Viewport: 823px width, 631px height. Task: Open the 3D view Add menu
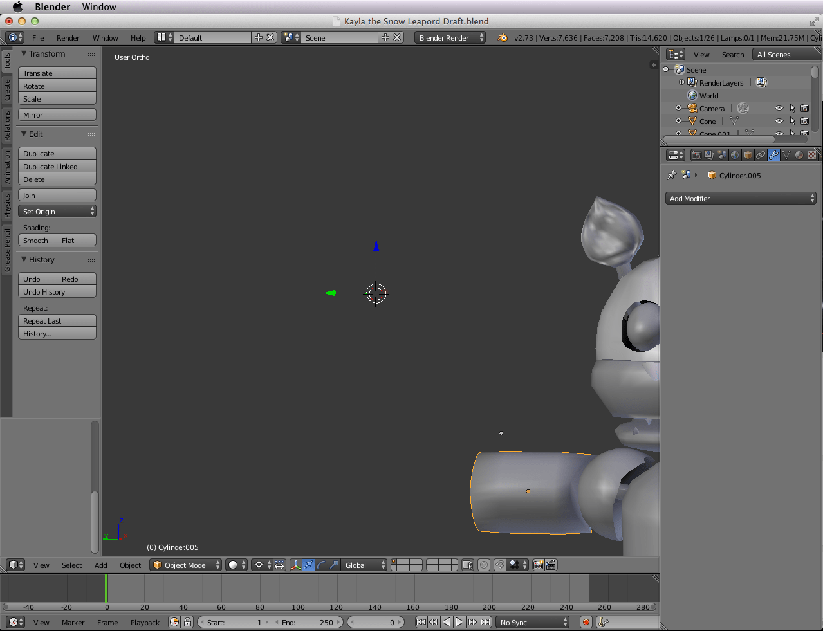click(100, 565)
